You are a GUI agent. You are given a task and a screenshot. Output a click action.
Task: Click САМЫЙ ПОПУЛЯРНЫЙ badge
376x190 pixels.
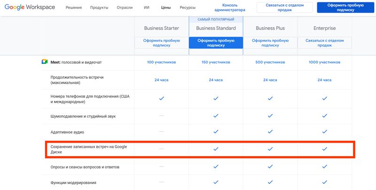pos(216,19)
